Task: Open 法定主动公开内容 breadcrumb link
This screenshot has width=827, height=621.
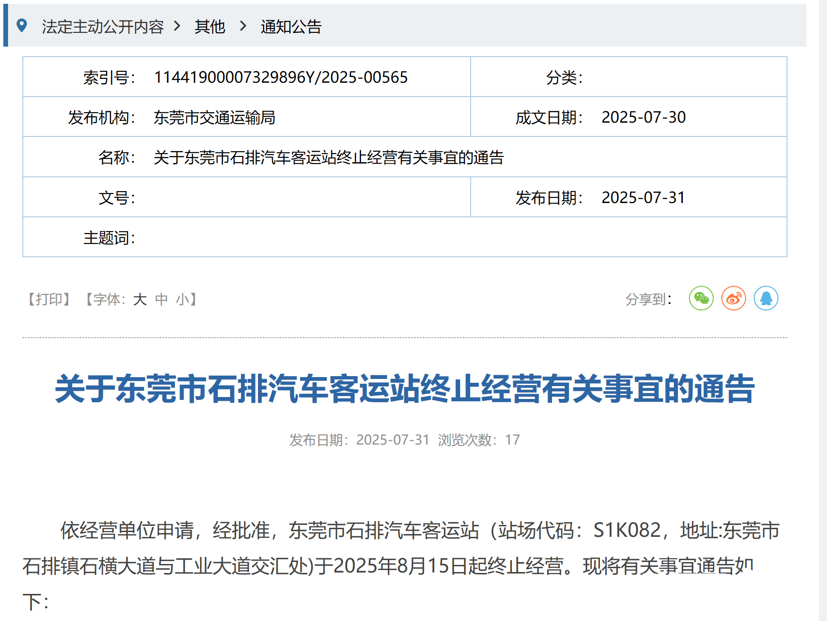Action: (103, 27)
